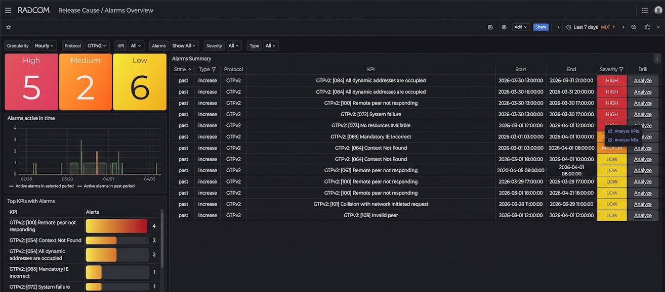The image size is (665, 292).
Task: Sort by State column arrow
Action: [190, 69]
